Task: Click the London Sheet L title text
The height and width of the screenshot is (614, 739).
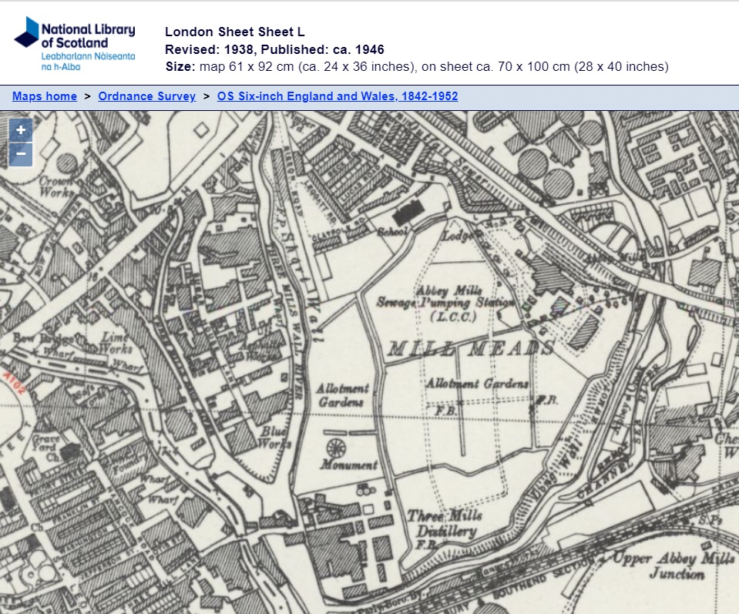Action: (x=235, y=32)
